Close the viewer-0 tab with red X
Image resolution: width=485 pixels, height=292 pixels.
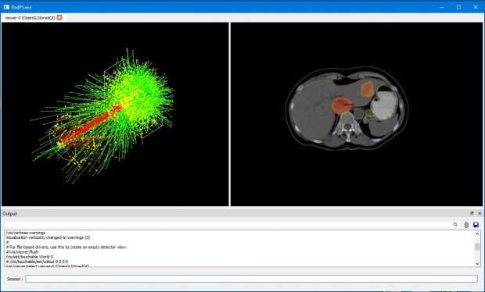(59, 18)
